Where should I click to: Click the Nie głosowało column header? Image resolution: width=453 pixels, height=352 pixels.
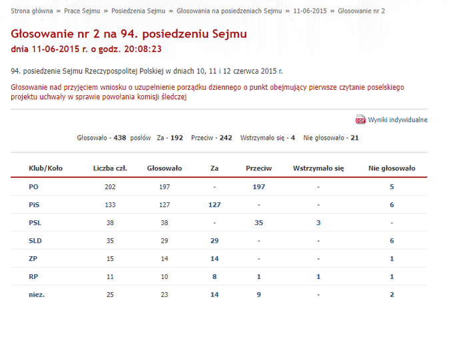(392, 168)
